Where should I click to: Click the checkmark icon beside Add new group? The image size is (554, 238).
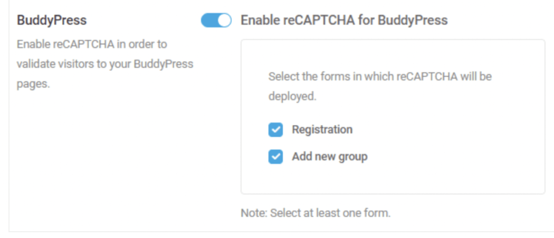click(275, 157)
